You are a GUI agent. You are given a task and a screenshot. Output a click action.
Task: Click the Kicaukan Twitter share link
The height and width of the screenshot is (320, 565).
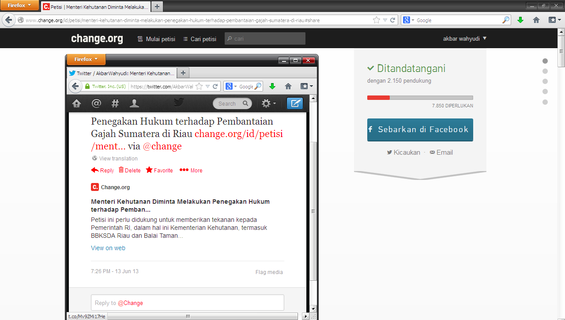click(403, 152)
